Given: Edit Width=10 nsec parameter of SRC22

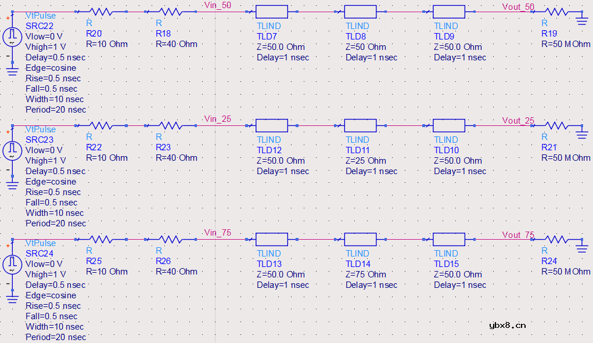Looking at the screenshot, I should pos(55,99).
